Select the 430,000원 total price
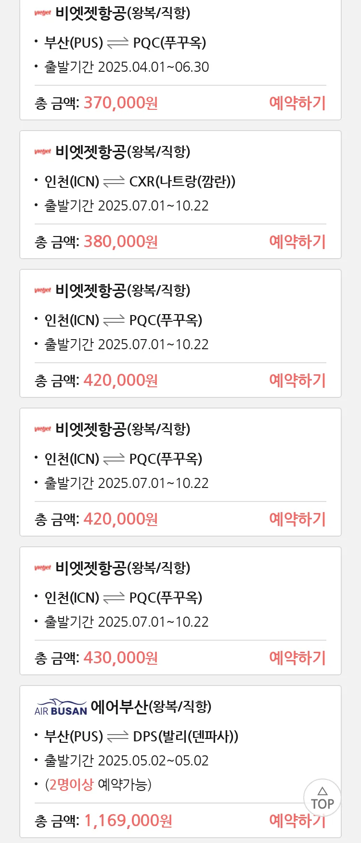This screenshot has height=843, width=361. (121, 658)
